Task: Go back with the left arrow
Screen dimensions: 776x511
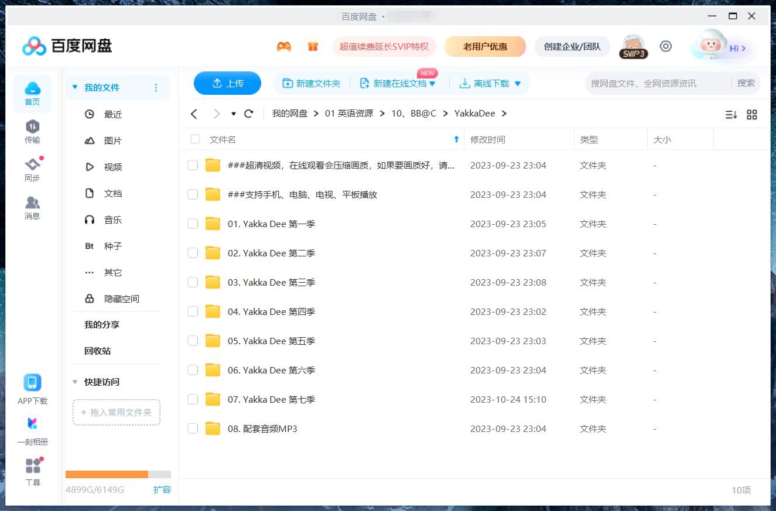Action: (x=194, y=114)
